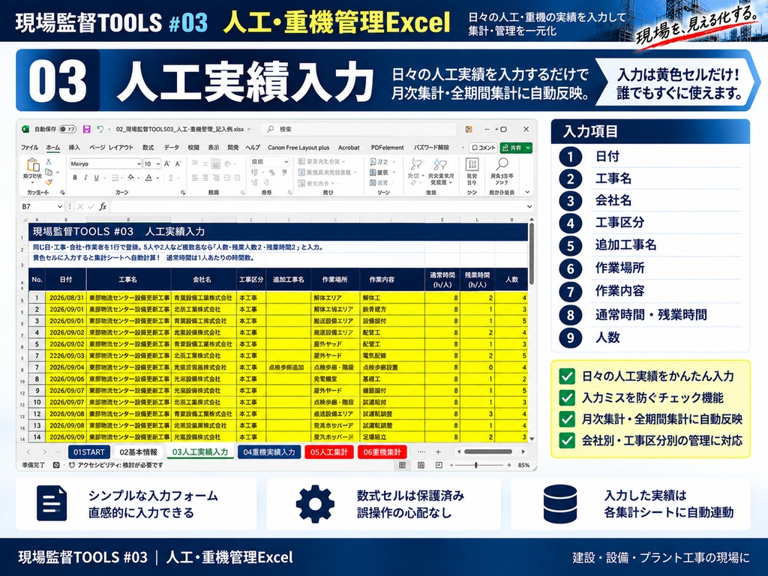The image size is (768, 576).
Task: Click the Save icon in the title bar
Action: [x=87, y=129]
